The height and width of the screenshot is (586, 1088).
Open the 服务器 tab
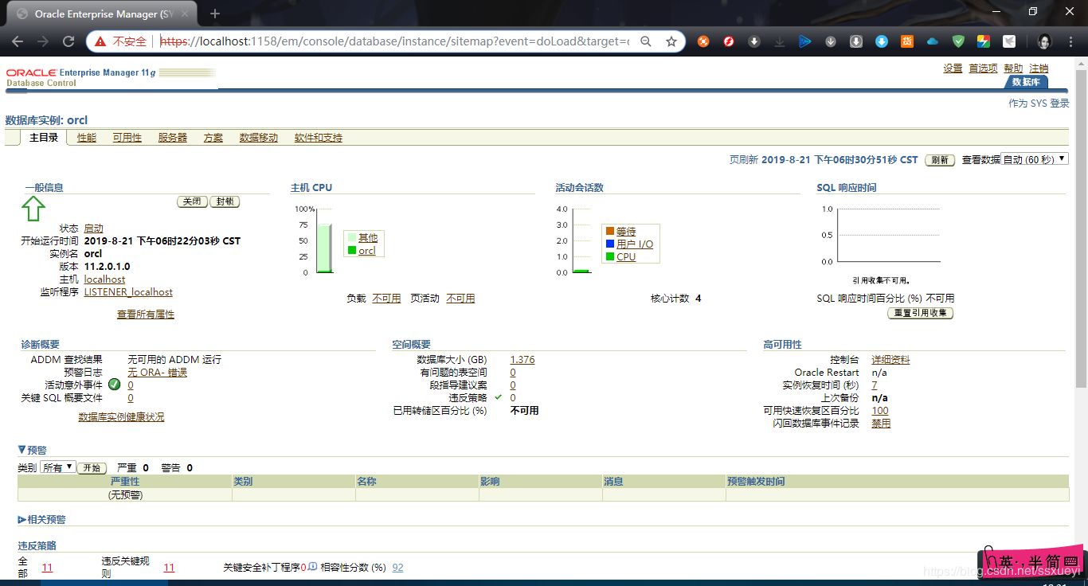(173, 138)
